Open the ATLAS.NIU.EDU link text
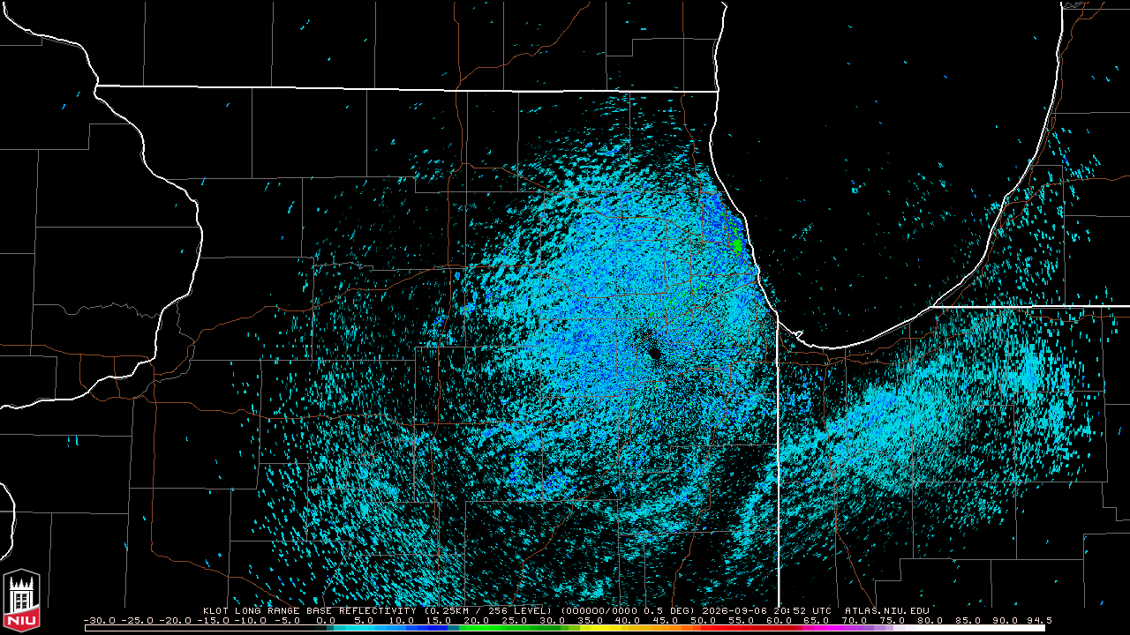This screenshot has height=635, width=1130. point(887,610)
